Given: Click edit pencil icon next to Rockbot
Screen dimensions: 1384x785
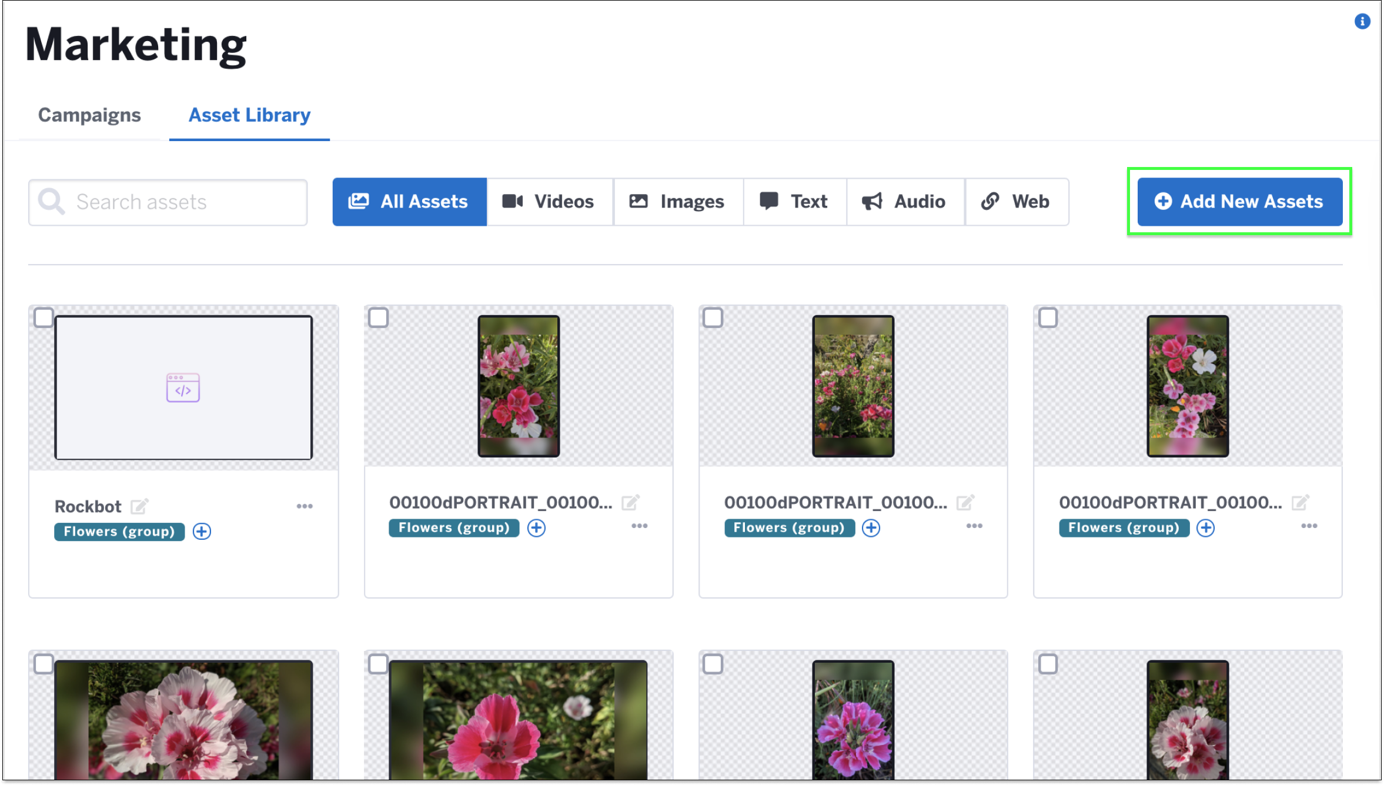Looking at the screenshot, I should pyautogui.click(x=139, y=506).
